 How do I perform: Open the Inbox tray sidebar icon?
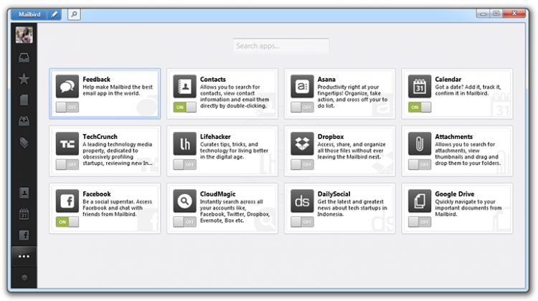point(24,57)
